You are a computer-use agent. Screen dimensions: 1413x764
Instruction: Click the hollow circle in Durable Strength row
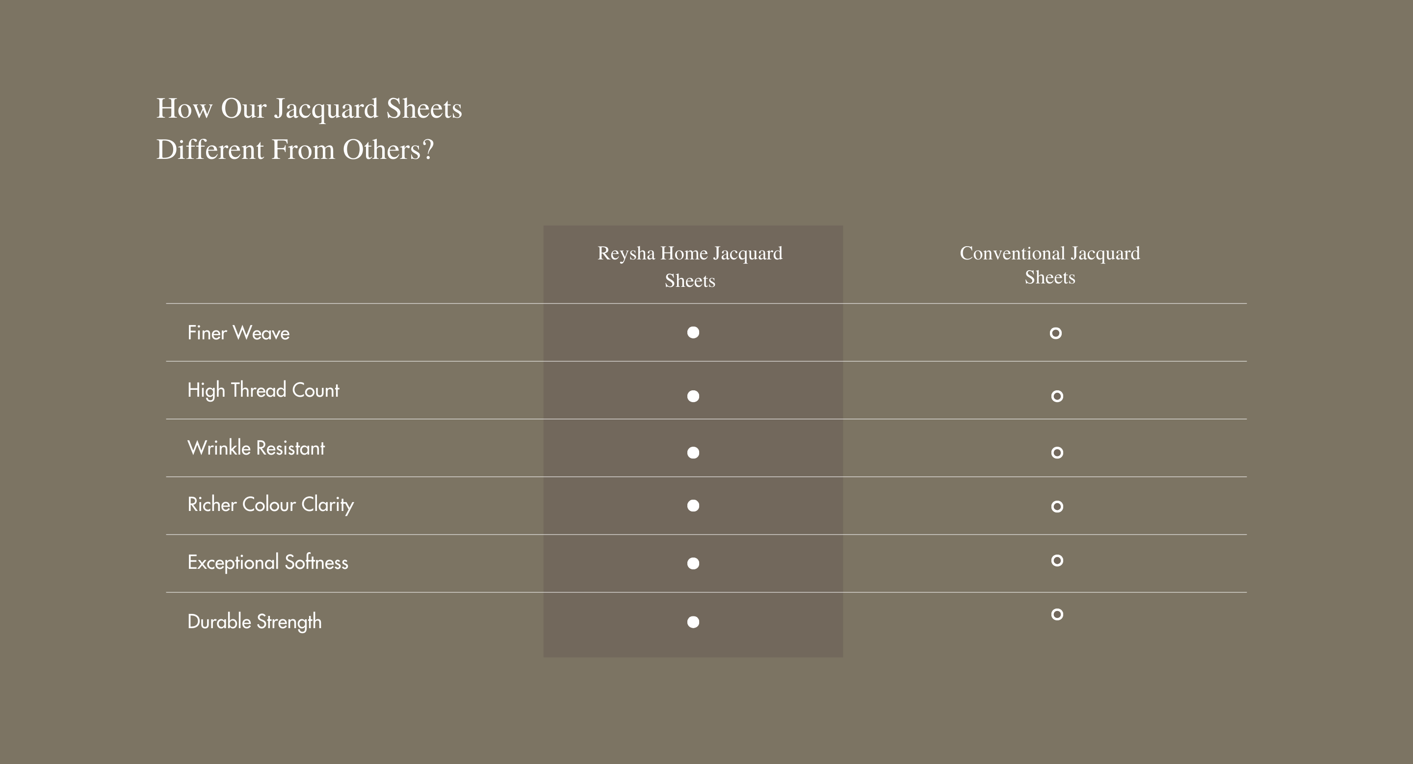1057,614
